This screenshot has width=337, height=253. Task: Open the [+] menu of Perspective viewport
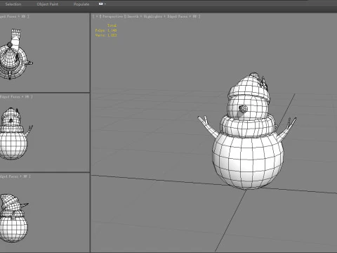coord(97,16)
